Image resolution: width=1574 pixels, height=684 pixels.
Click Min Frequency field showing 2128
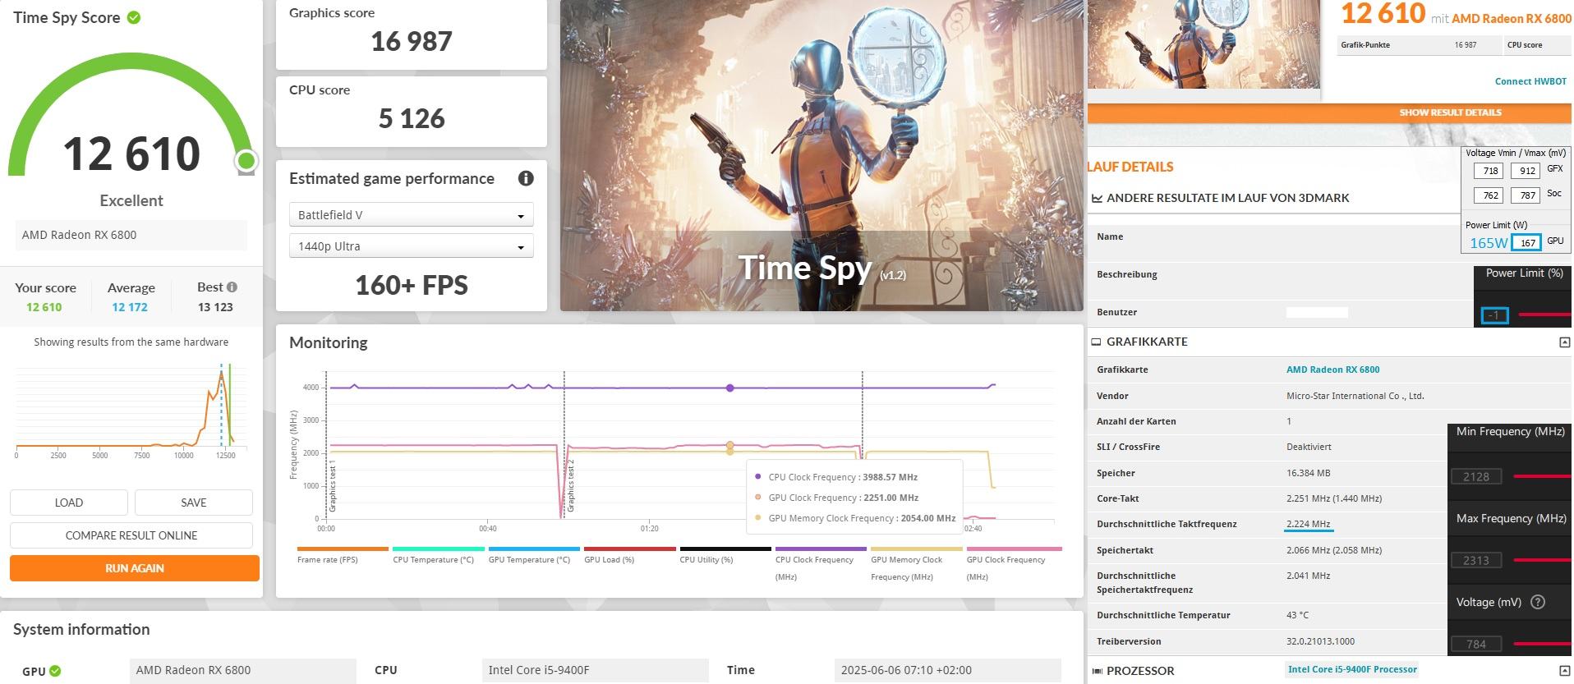pyautogui.click(x=1475, y=476)
